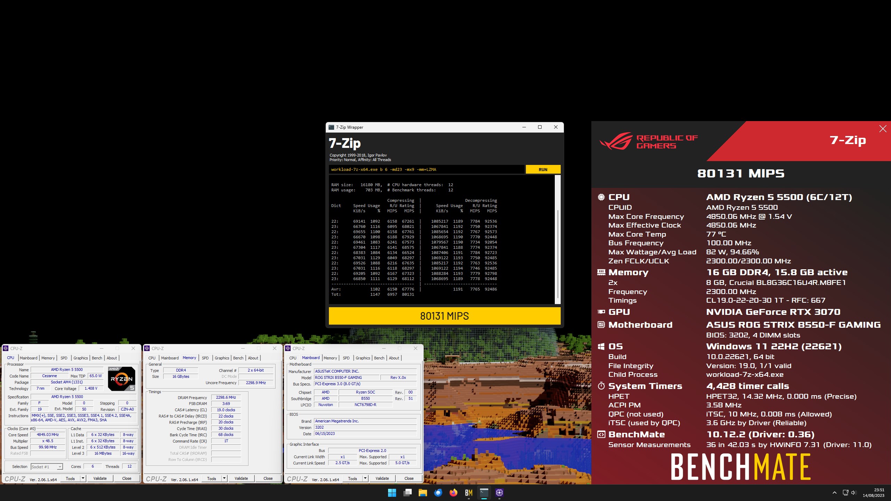This screenshot has height=501, width=891.
Task: Click the CAS# Latency value 19.0 clocks
Action: (226, 410)
